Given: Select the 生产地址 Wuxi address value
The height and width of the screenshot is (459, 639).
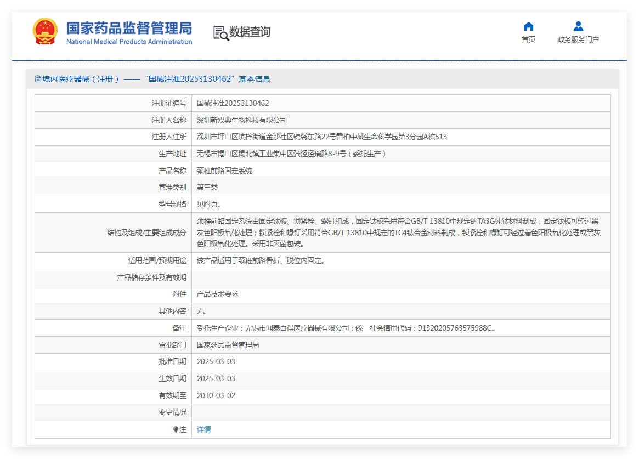Looking at the screenshot, I should point(291,154).
